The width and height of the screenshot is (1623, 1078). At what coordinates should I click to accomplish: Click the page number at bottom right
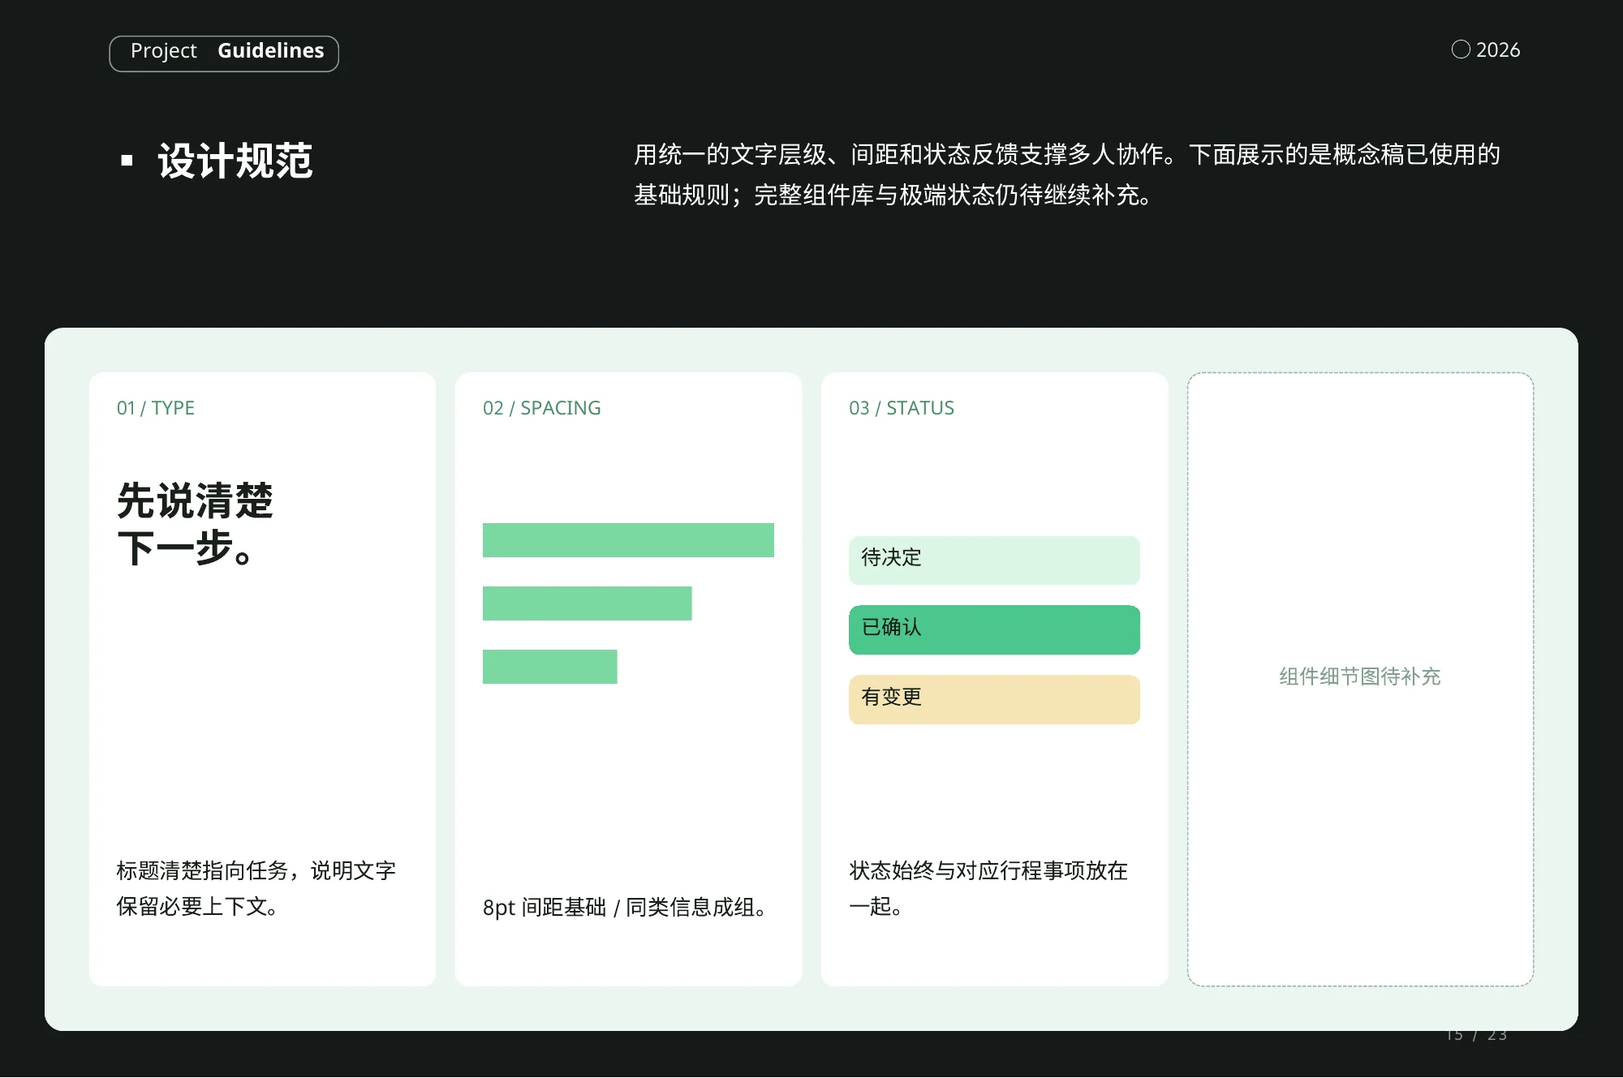(x=1477, y=1035)
